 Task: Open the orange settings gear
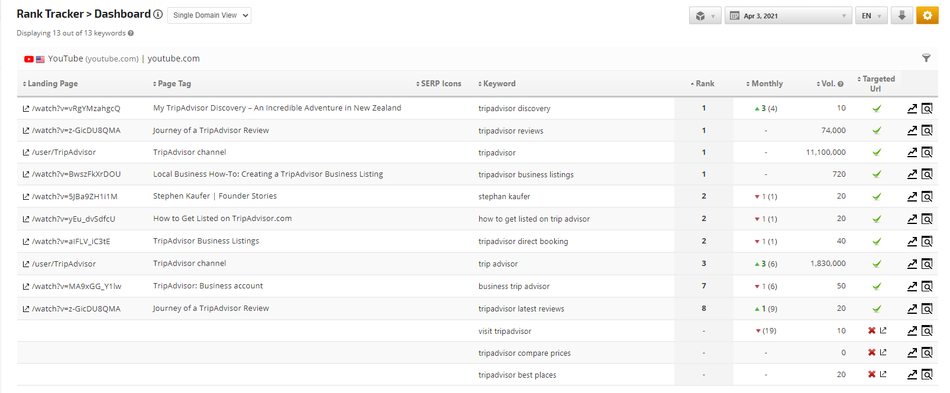click(927, 16)
